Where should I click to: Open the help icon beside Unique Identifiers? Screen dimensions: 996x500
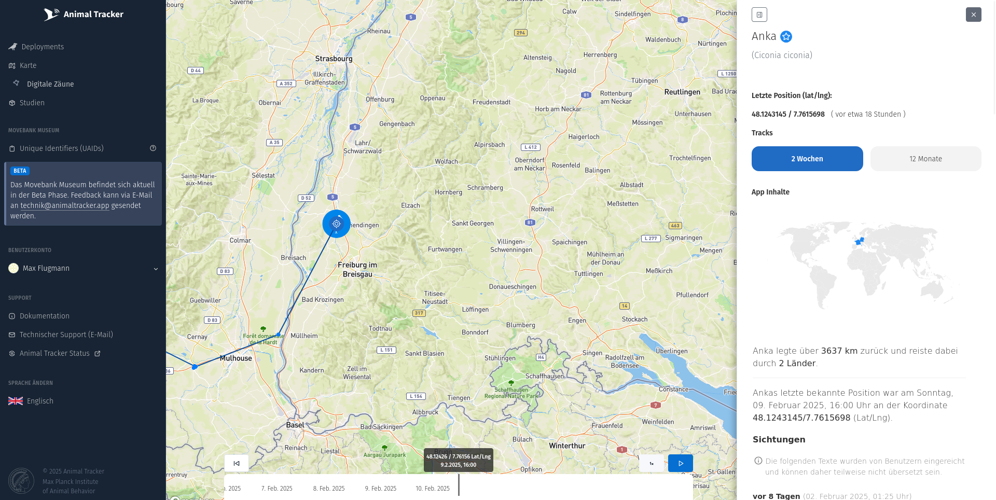(x=153, y=148)
